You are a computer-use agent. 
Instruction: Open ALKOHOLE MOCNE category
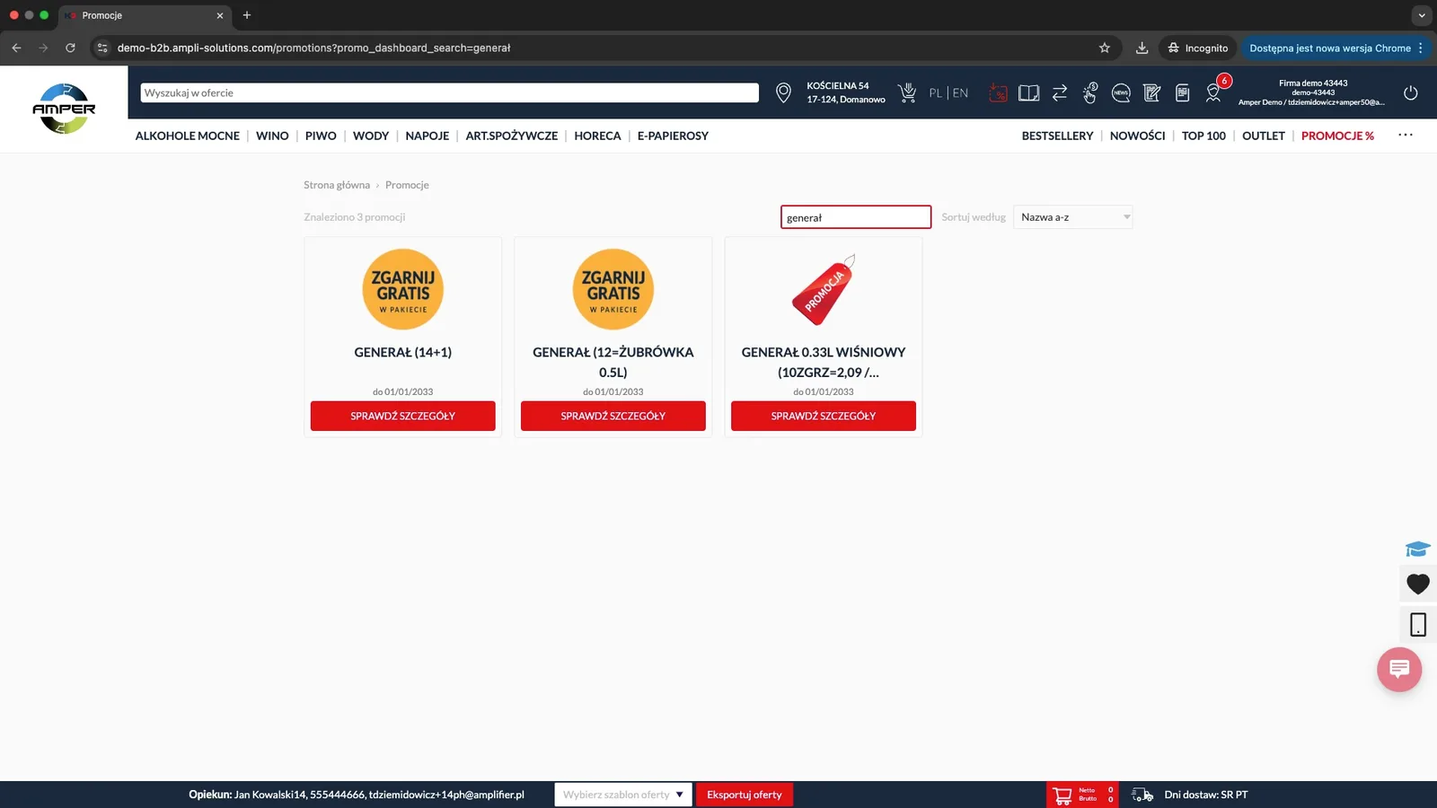(x=188, y=136)
